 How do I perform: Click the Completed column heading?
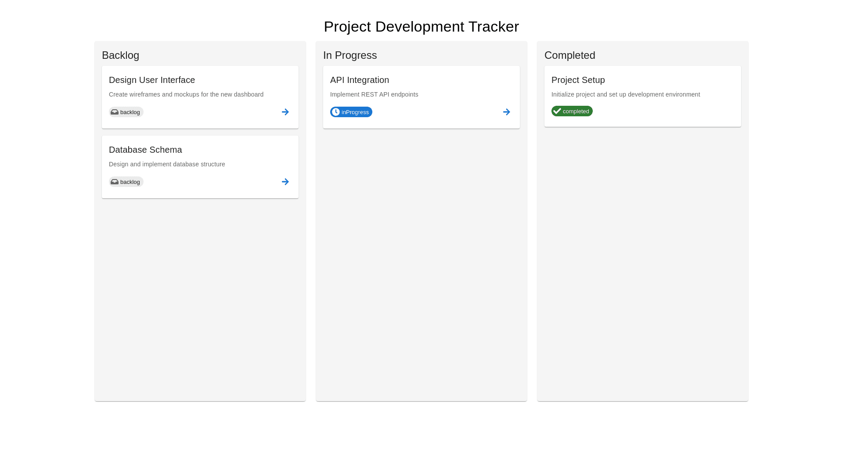(569, 55)
